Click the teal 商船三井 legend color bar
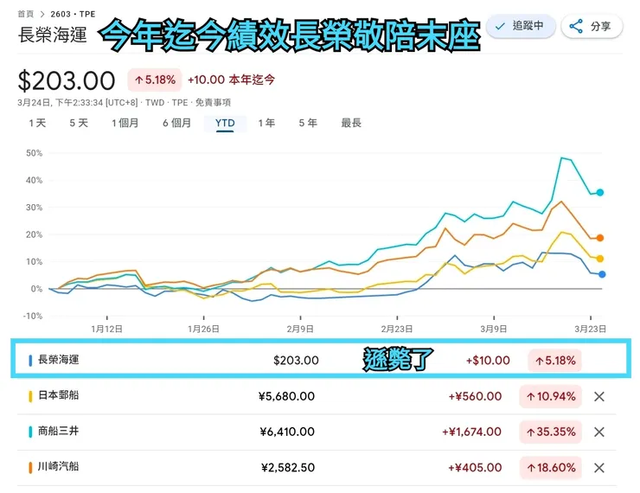 coord(30,432)
